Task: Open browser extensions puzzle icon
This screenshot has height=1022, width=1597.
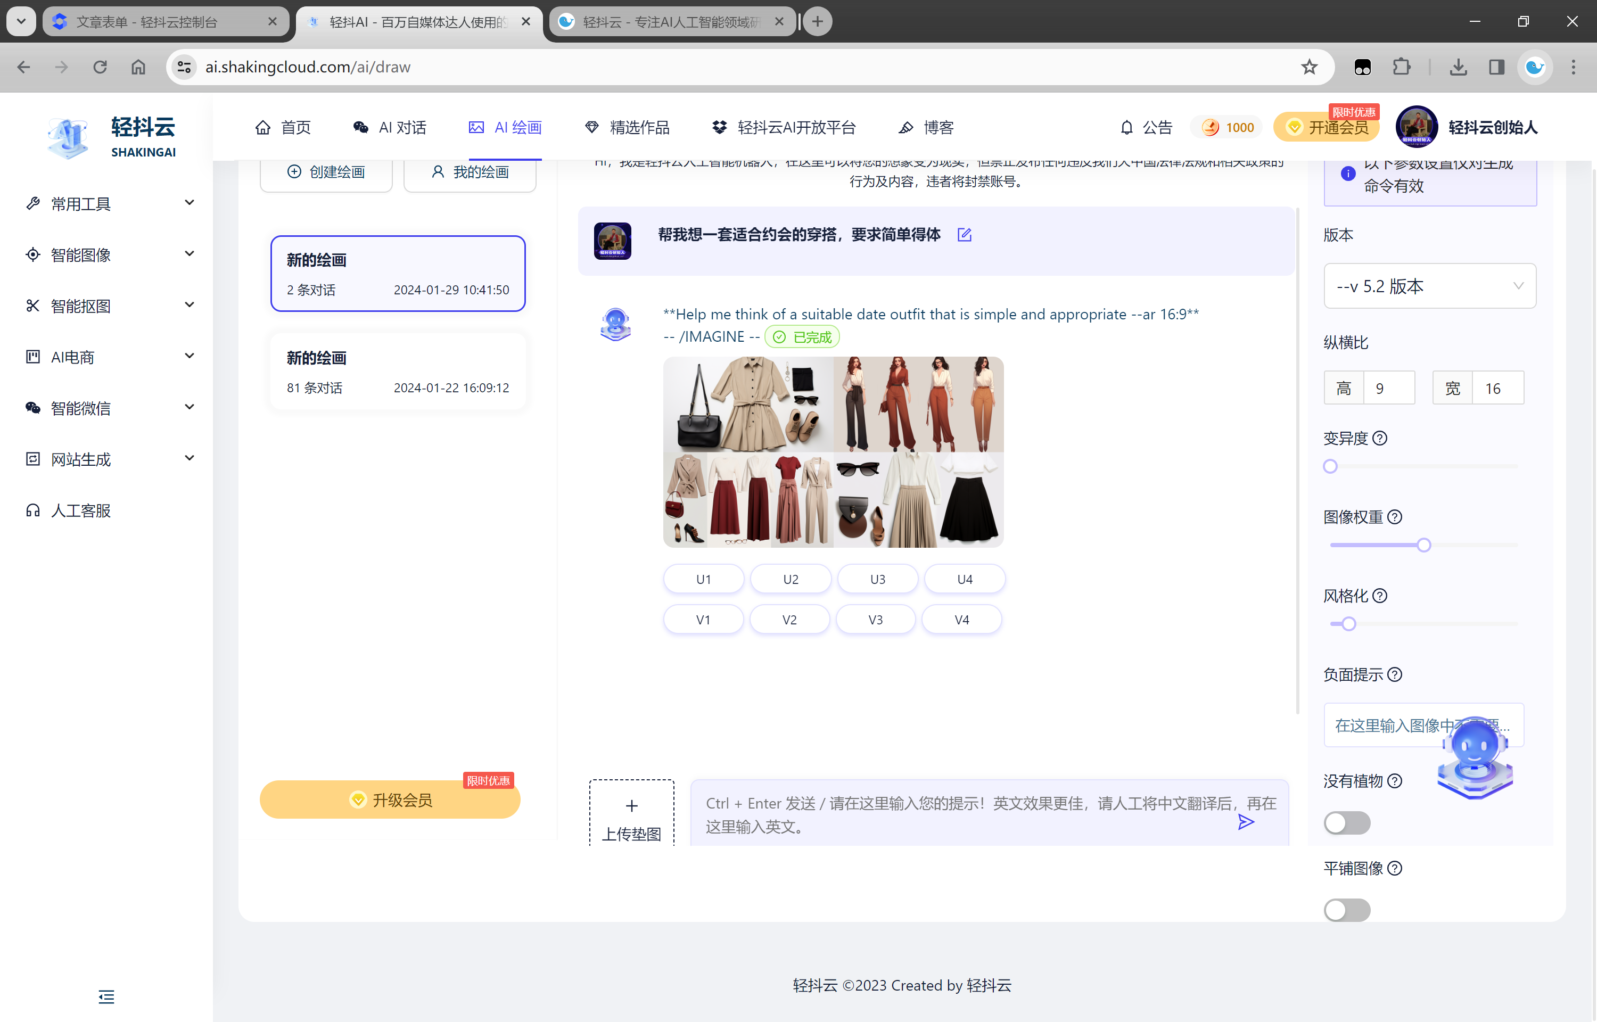Action: tap(1401, 67)
